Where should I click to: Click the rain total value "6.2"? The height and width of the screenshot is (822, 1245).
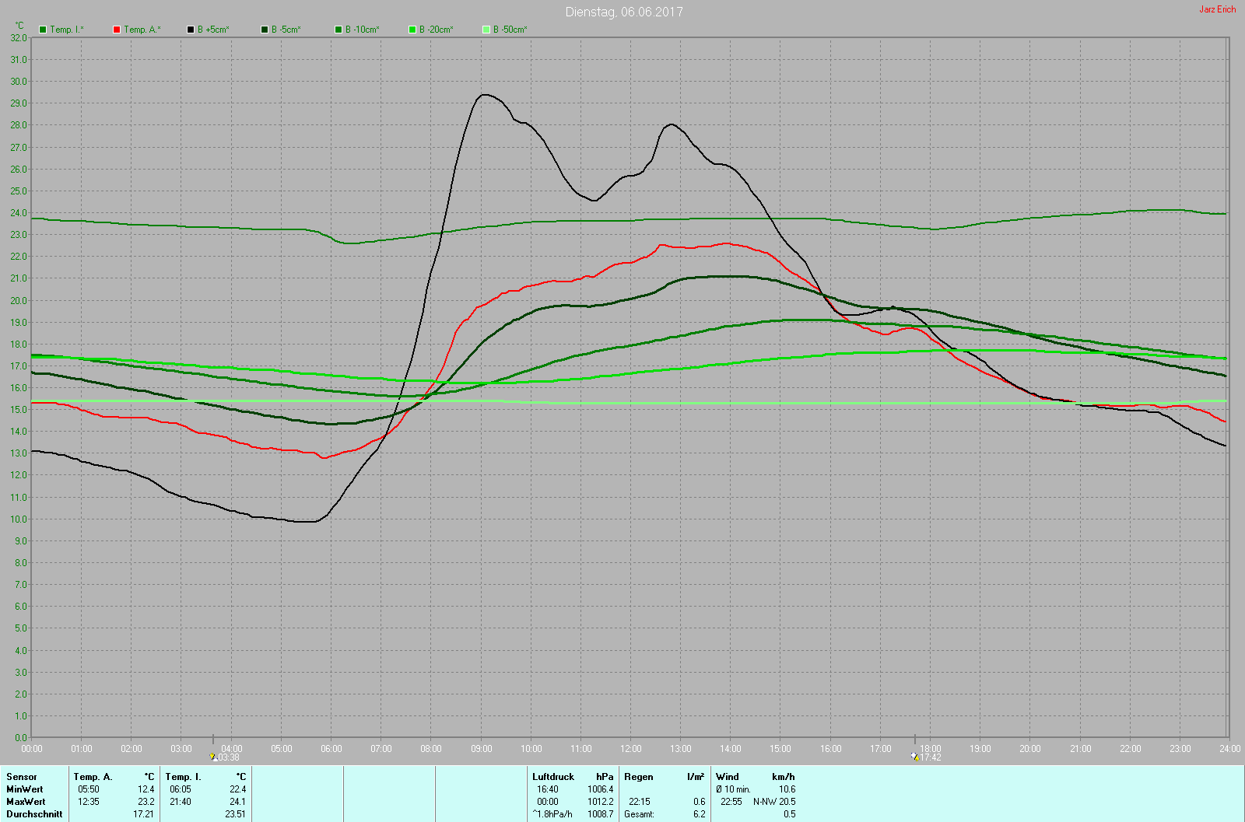[x=700, y=814]
